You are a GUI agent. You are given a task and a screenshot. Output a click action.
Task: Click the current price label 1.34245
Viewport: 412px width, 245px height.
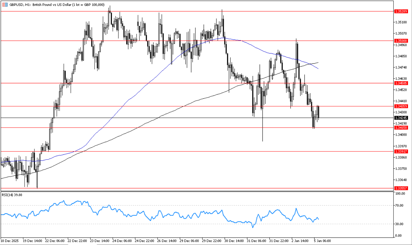coord(401,118)
